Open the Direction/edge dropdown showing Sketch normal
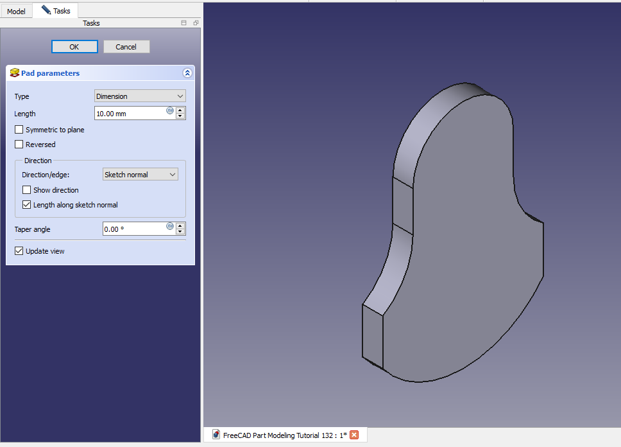 (x=140, y=175)
